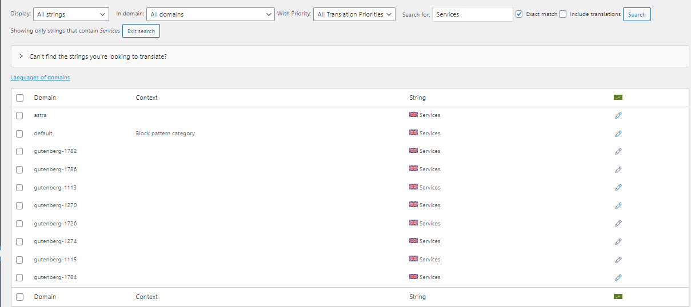Click pencil icon in gutenberg-1113 row
The height and width of the screenshot is (307, 691).
[x=618, y=187]
